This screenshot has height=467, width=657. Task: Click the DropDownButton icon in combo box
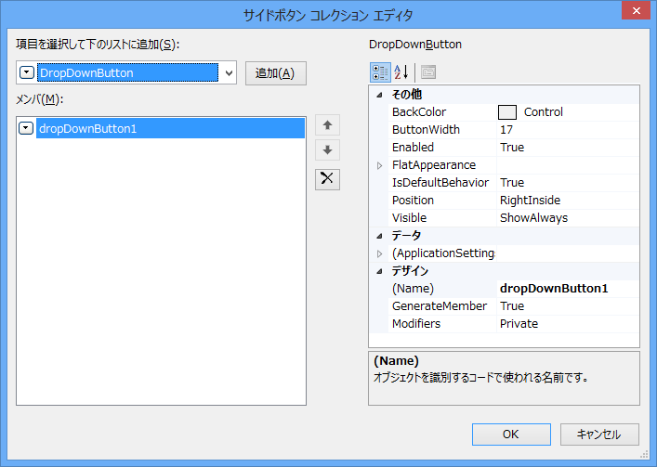[26, 72]
